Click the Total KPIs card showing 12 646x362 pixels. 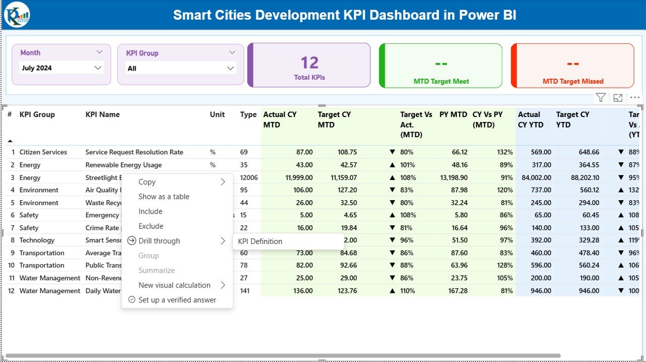click(x=308, y=65)
